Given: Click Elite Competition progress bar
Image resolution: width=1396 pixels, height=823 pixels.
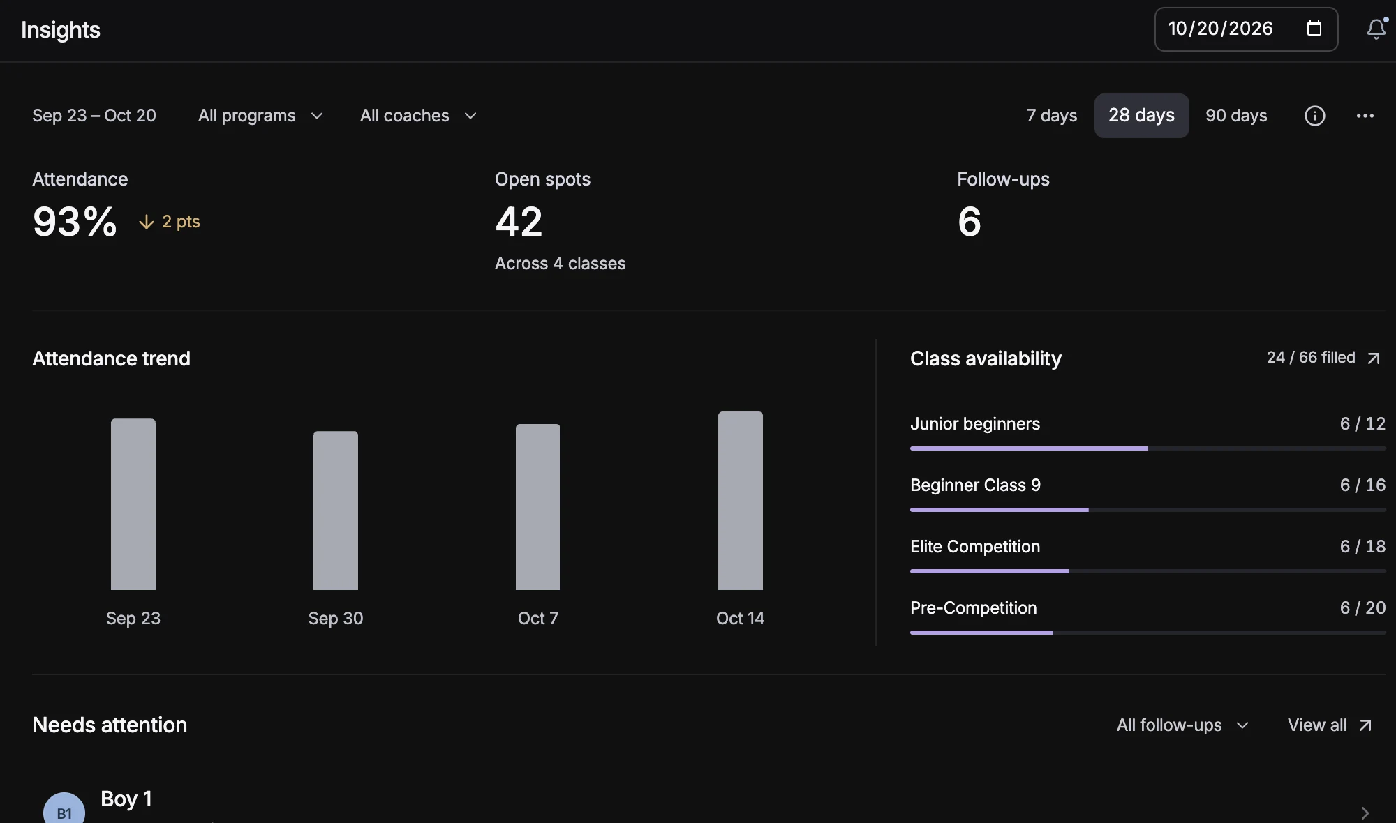Looking at the screenshot, I should (x=1148, y=571).
